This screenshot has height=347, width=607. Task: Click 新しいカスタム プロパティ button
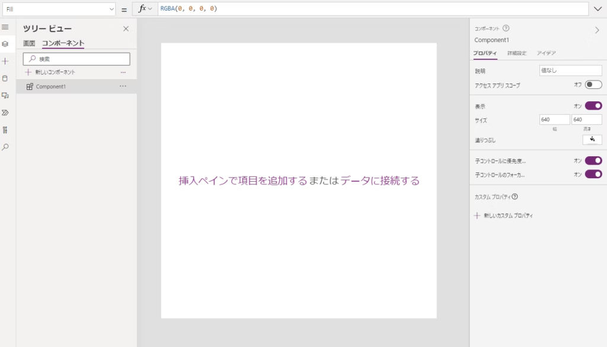coord(504,216)
